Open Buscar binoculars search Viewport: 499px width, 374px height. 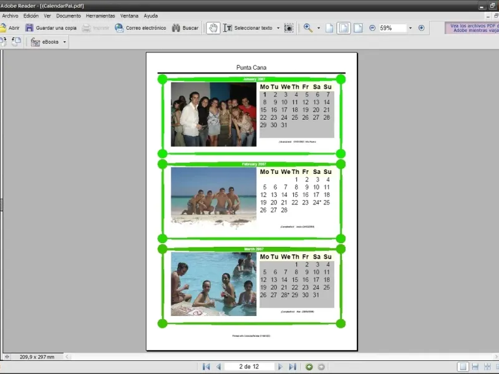(185, 28)
